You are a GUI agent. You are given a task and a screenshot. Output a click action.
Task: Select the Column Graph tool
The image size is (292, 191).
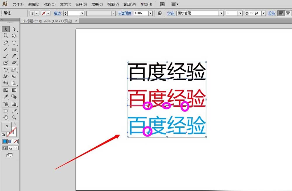coord(14,104)
